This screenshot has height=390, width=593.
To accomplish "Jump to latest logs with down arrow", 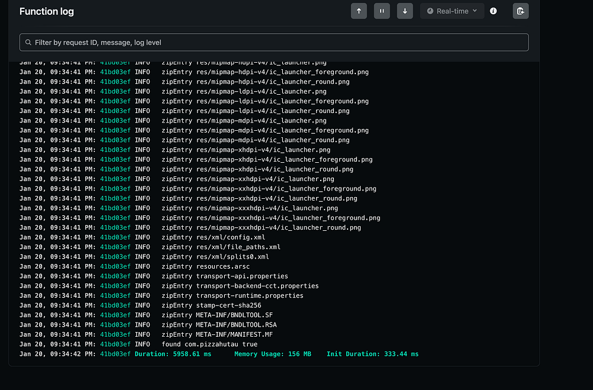I will click(405, 11).
